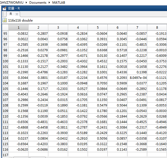Click cell value -0.4043 in row 106
The image size is (167, 158).
point(18,94)
